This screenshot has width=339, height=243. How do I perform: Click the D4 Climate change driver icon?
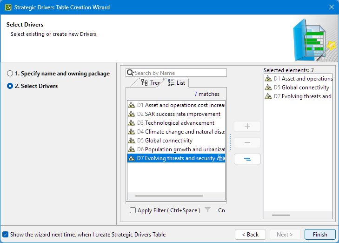[132, 132]
